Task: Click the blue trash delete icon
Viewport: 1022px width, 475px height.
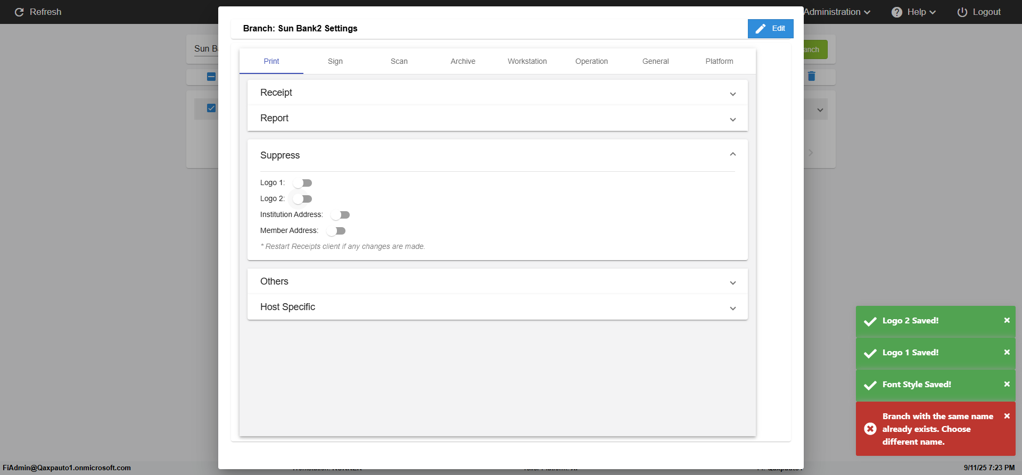Action: (811, 76)
